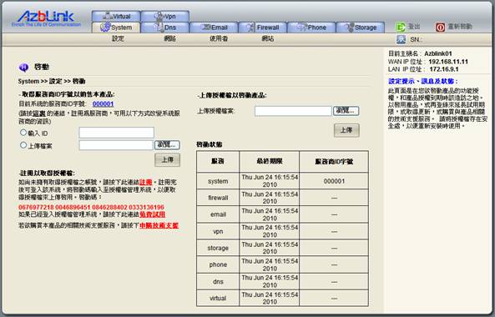The height and width of the screenshot is (317, 495).
Task: Click the virtual row service cell
Action: [x=218, y=298]
